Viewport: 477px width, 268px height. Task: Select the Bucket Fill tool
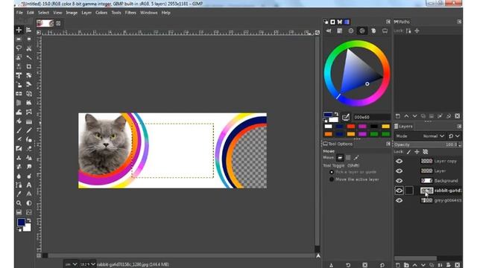point(19,121)
